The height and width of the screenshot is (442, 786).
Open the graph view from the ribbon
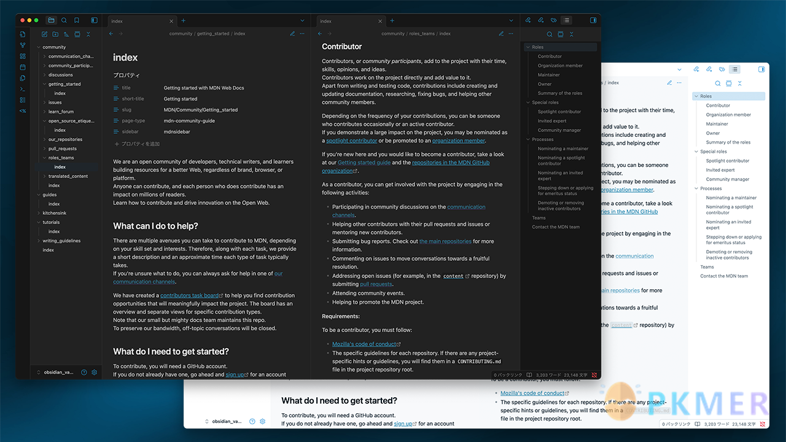[x=23, y=45]
